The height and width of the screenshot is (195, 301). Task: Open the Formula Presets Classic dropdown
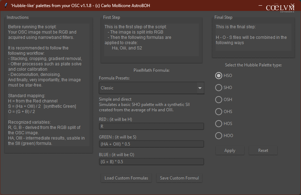point(151,88)
